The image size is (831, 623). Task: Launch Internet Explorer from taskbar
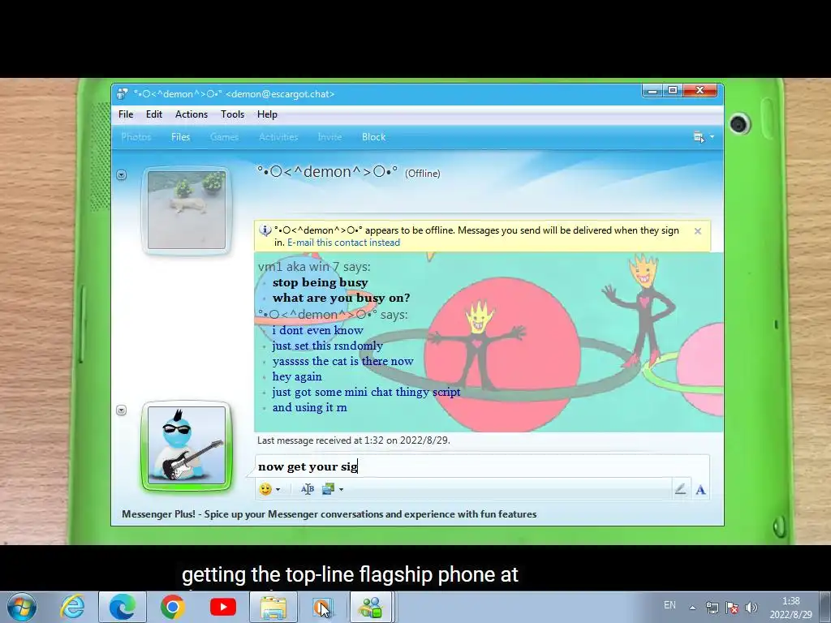point(72,607)
